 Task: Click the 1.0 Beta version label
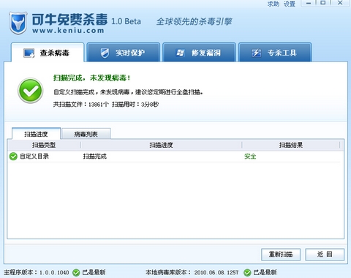(x=126, y=21)
